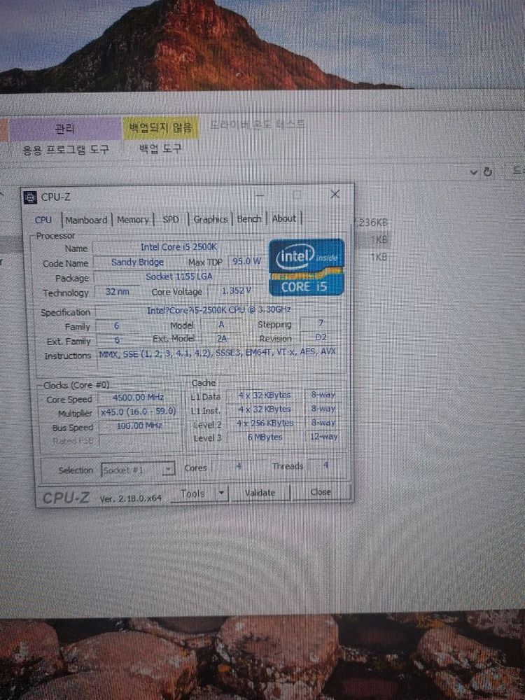Click the Close button in CPU-Z
Image resolution: width=525 pixels, height=700 pixels.
click(321, 492)
